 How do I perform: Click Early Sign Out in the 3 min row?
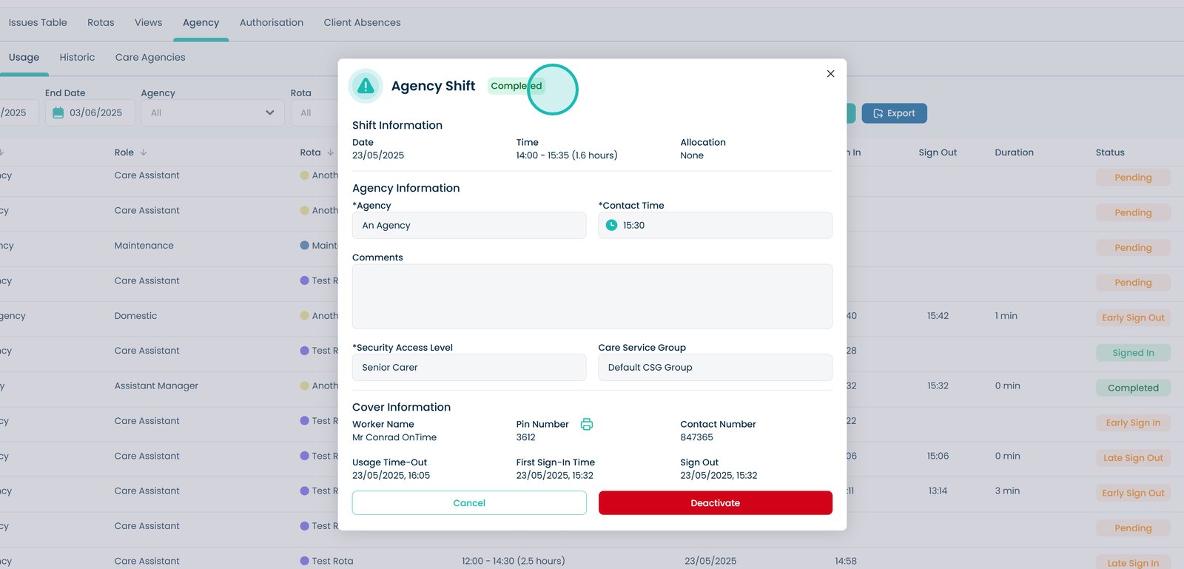coord(1133,493)
